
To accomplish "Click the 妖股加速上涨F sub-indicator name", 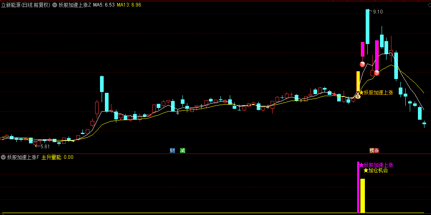I will (x=23, y=157).
